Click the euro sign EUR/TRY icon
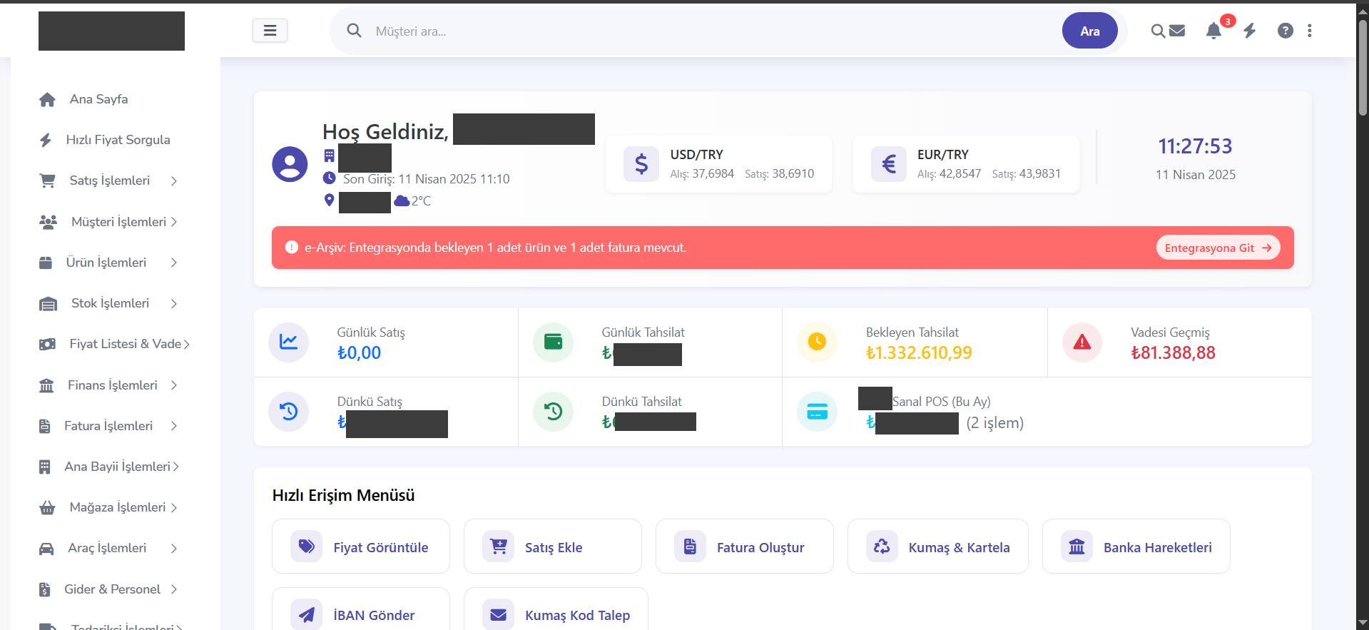1369x630 pixels. pyautogui.click(x=889, y=164)
